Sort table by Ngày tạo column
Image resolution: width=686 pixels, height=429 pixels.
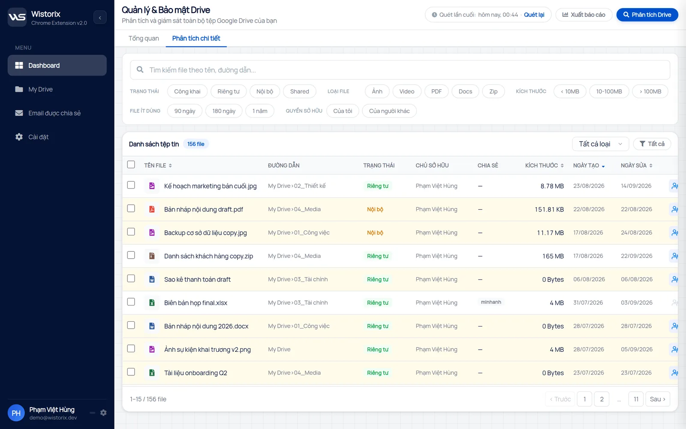pos(589,166)
